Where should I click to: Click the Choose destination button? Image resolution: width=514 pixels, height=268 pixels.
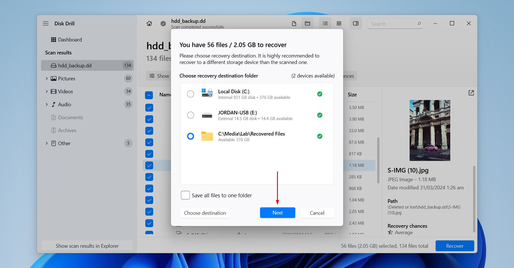coord(205,213)
